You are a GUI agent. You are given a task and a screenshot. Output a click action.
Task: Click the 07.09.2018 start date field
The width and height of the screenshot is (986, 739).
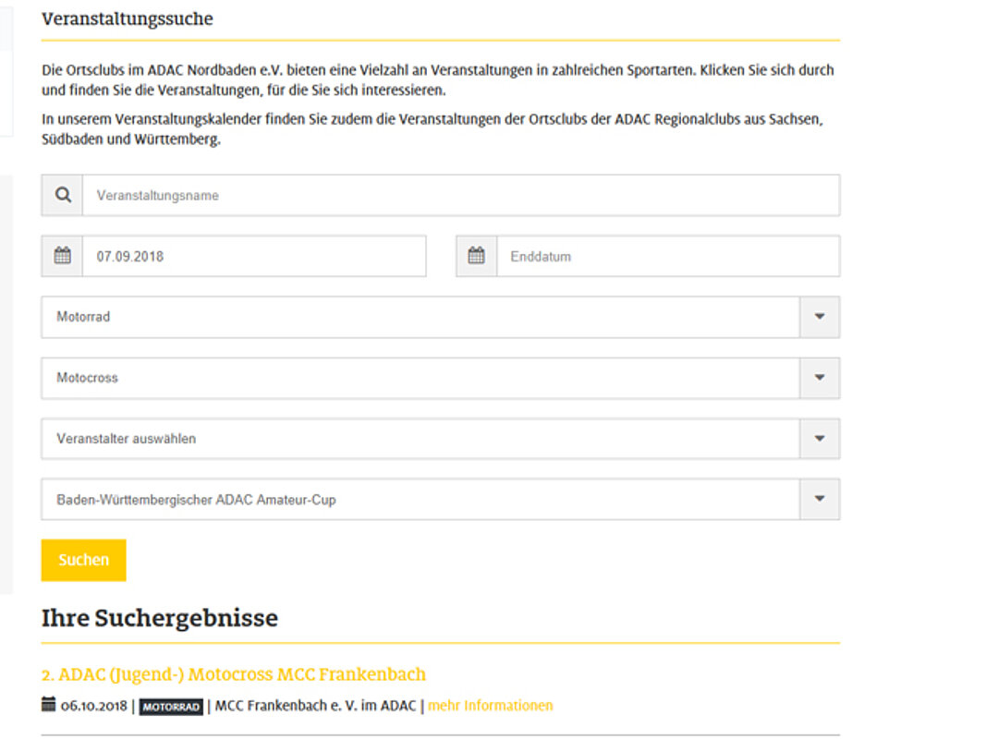(x=254, y=257)
